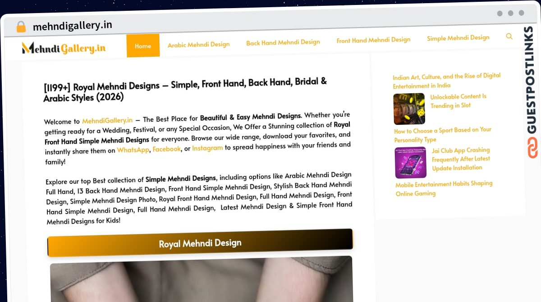Click the slot game article thumbnail

coord(409,109)
